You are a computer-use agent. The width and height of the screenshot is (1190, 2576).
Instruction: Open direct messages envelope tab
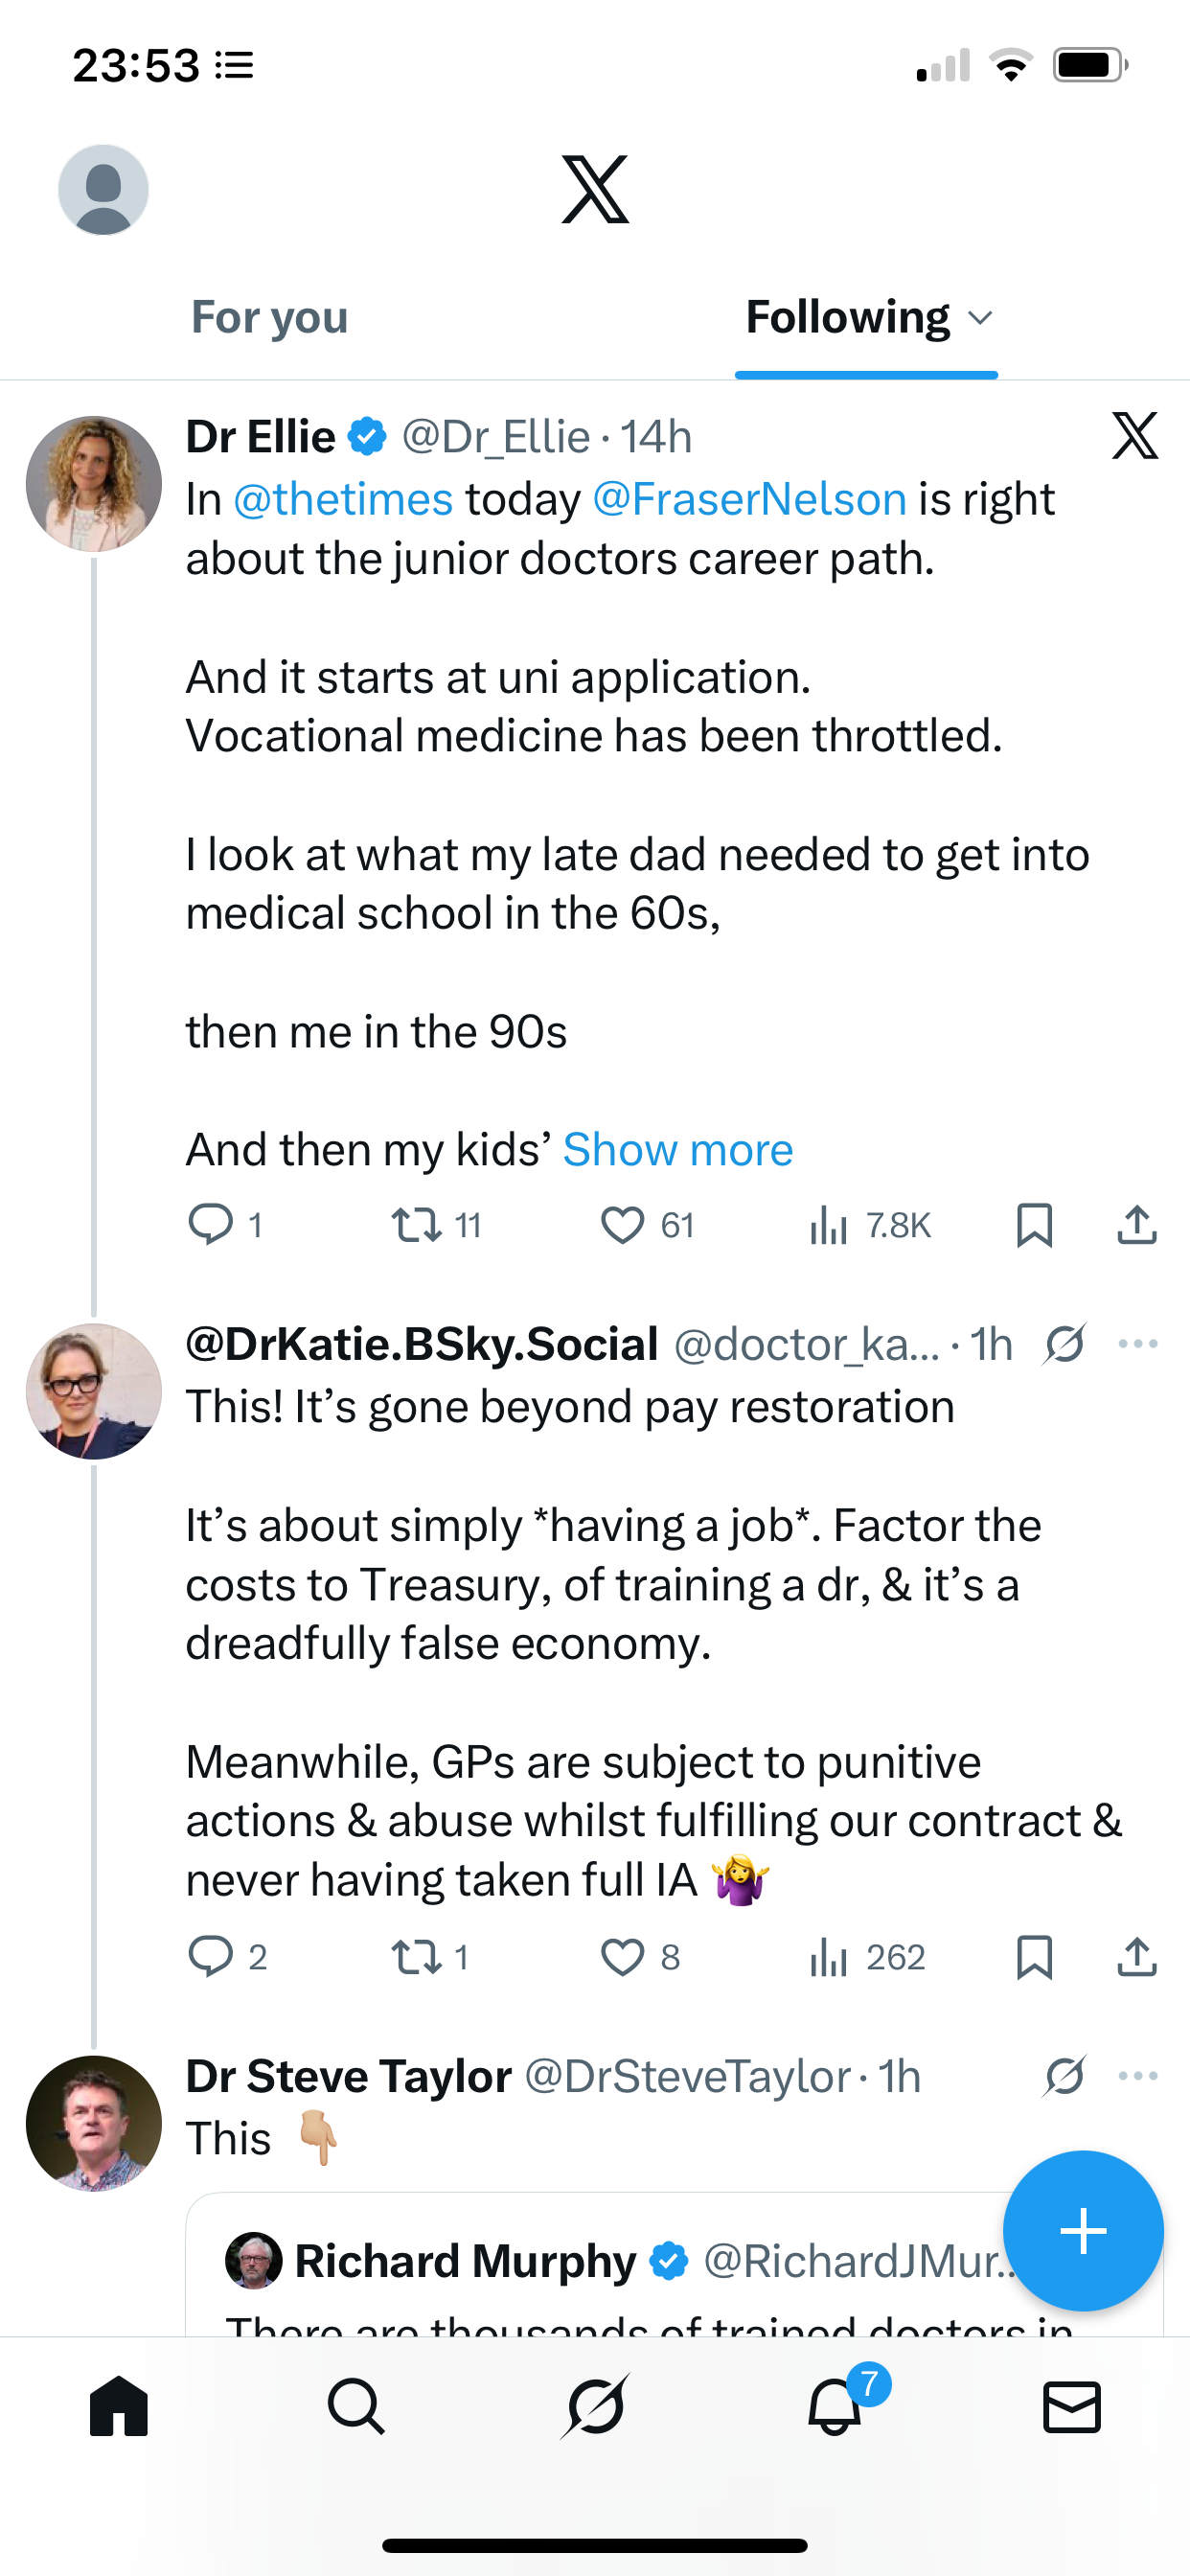click(1071, 2406)
